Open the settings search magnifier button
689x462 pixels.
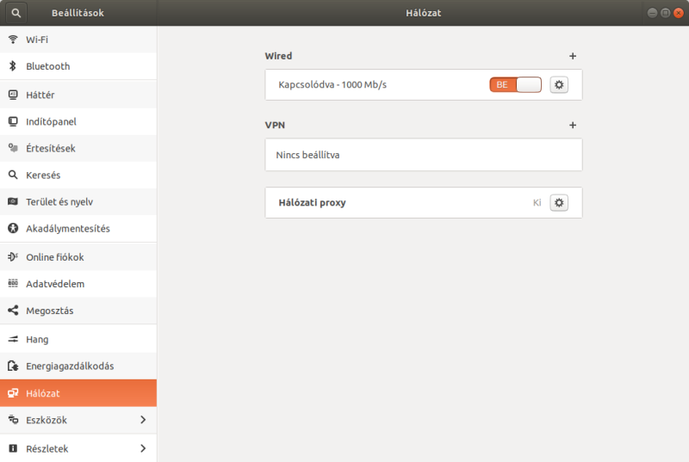(x=16, y=13)
